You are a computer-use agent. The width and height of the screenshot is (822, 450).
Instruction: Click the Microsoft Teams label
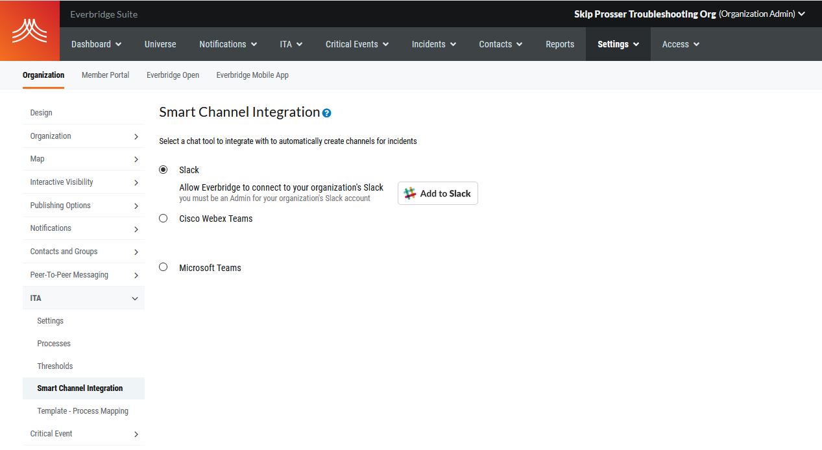(x=210, y=268)
